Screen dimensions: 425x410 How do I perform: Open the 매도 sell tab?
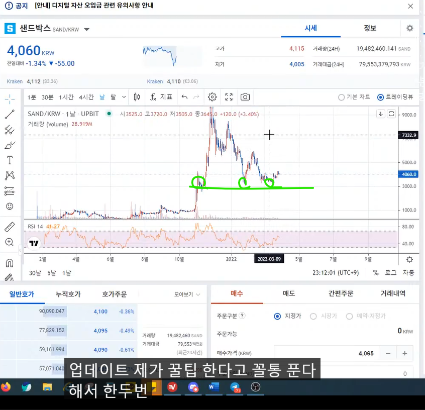[x=289, y=293]
